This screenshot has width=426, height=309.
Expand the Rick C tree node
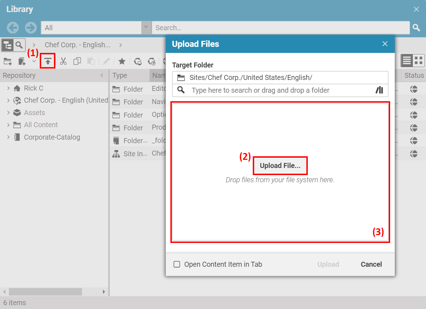pyautogui.click(x=9, y=88)
